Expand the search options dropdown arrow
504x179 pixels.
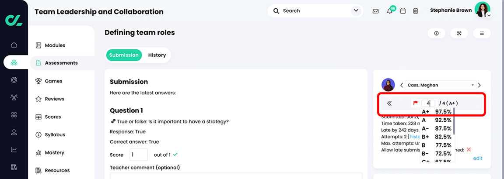(356, 11)
